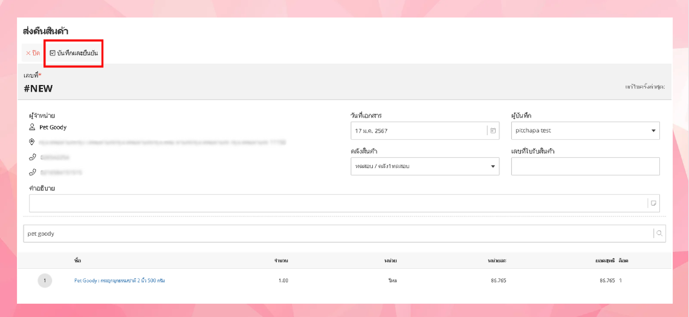
Task: Click the second phone icon
Action: point(33,172)
